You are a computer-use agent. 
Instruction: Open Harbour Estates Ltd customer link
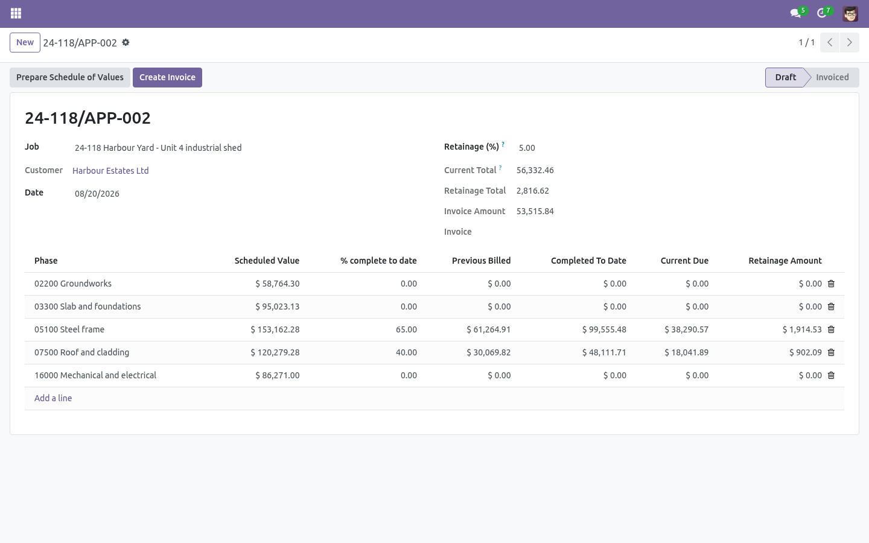pos(110,171)
